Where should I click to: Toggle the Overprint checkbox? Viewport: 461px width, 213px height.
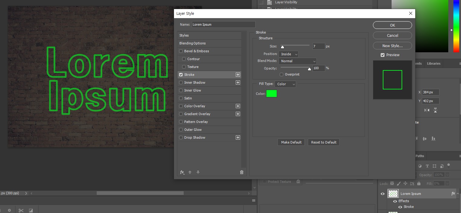282,74
